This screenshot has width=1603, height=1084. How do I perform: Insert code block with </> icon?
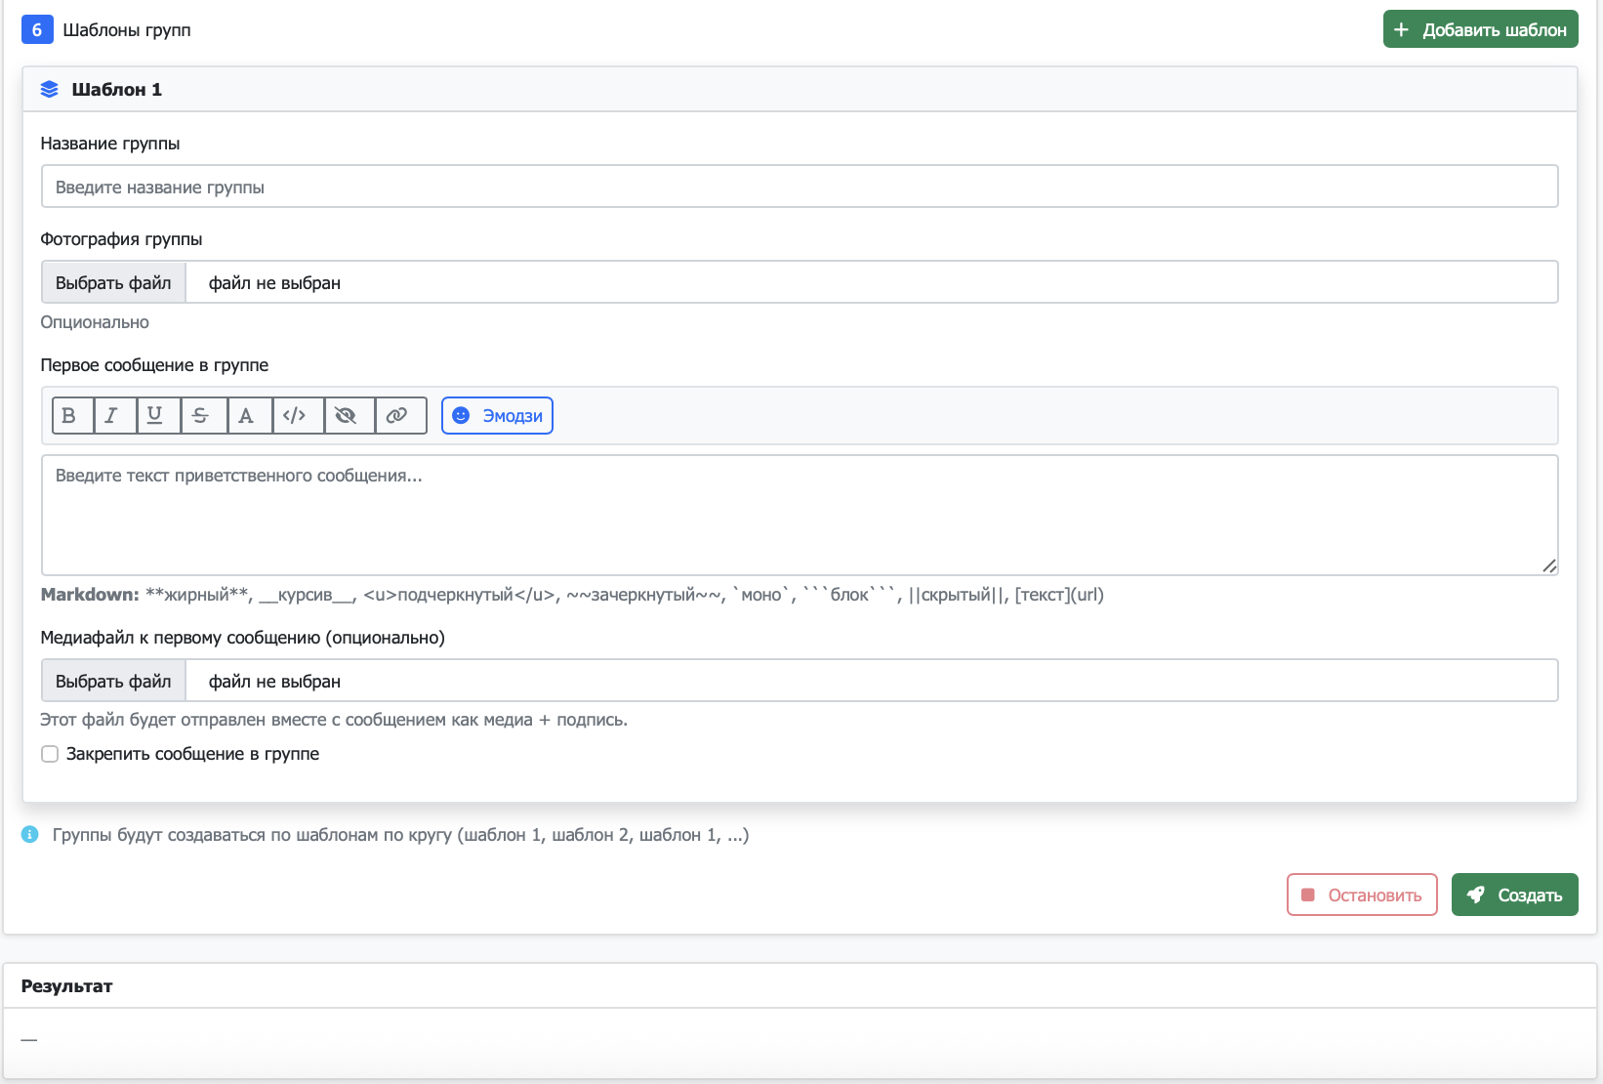point(296,415)
